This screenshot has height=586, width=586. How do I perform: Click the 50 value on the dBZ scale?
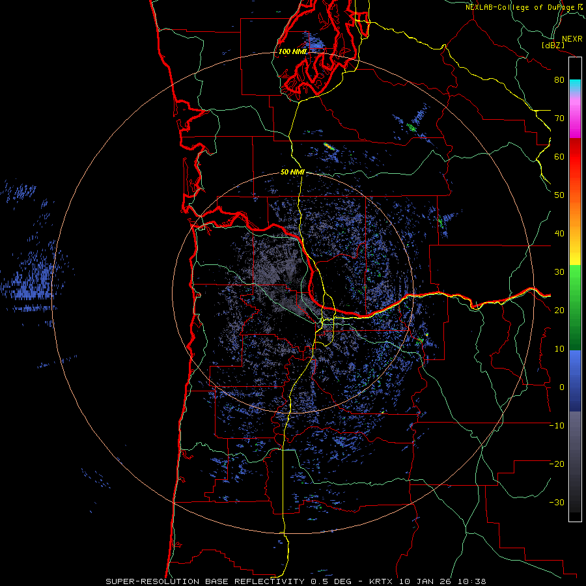click(559, 195)
